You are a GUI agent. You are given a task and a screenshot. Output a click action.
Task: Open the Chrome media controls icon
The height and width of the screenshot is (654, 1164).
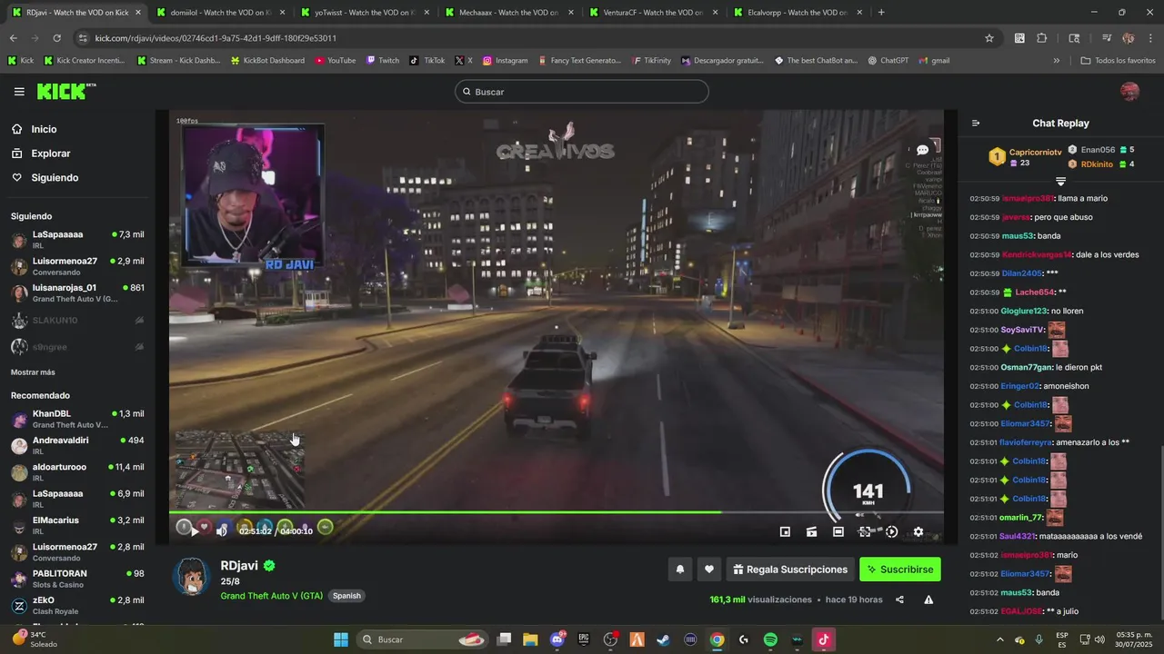1107,38
